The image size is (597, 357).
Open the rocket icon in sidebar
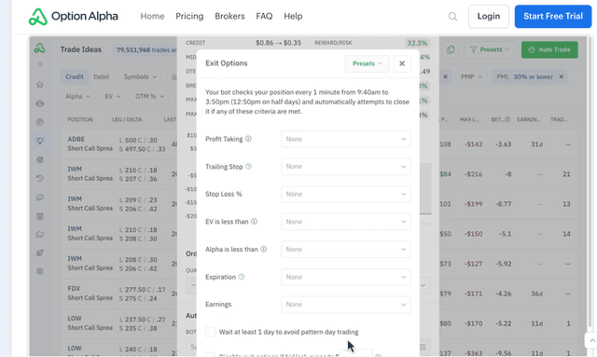point(40,253)
